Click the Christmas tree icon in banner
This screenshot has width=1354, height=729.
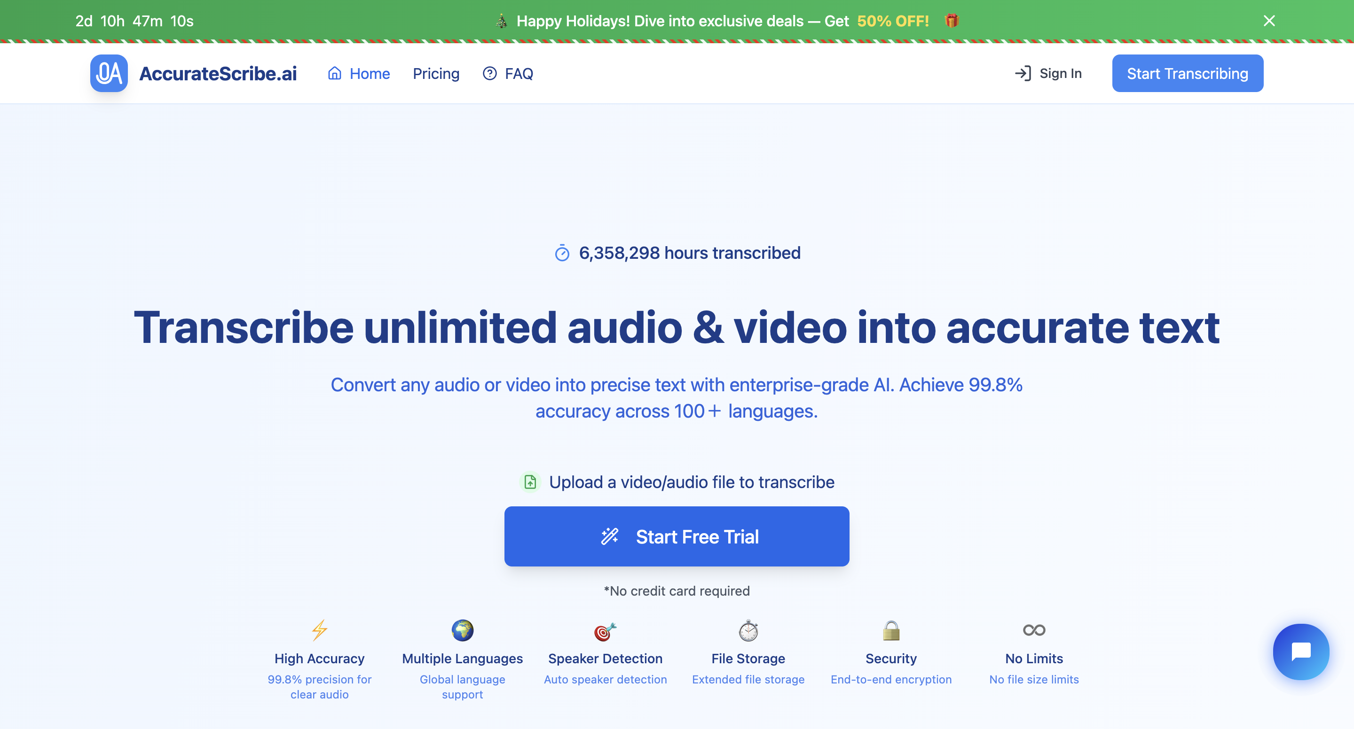(x=502, y=21)
